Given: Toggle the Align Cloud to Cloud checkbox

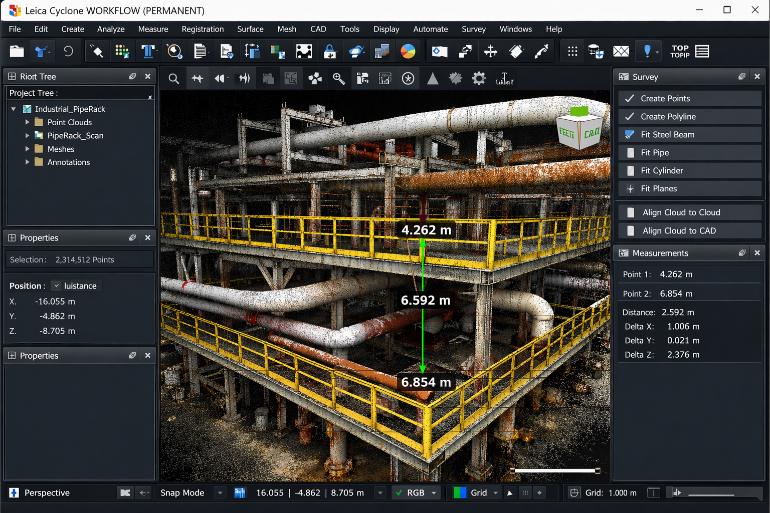Looking at the screenshot, I should [x=631, y=212].
